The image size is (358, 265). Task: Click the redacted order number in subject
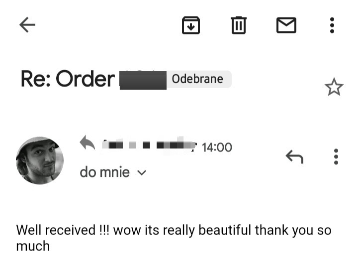(143, 80)
